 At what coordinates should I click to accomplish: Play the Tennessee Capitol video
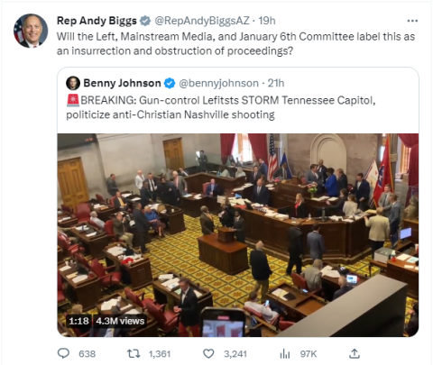tap(238, 235)
